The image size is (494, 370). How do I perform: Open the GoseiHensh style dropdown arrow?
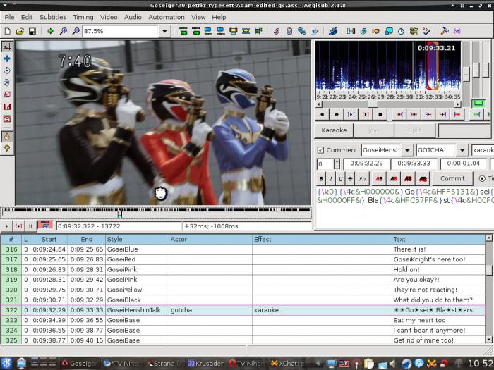point(407,150)
